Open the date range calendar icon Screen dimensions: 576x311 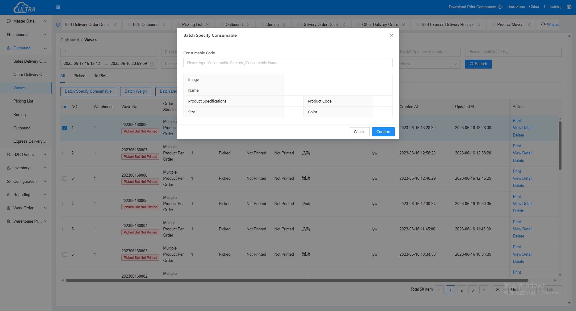152,64
